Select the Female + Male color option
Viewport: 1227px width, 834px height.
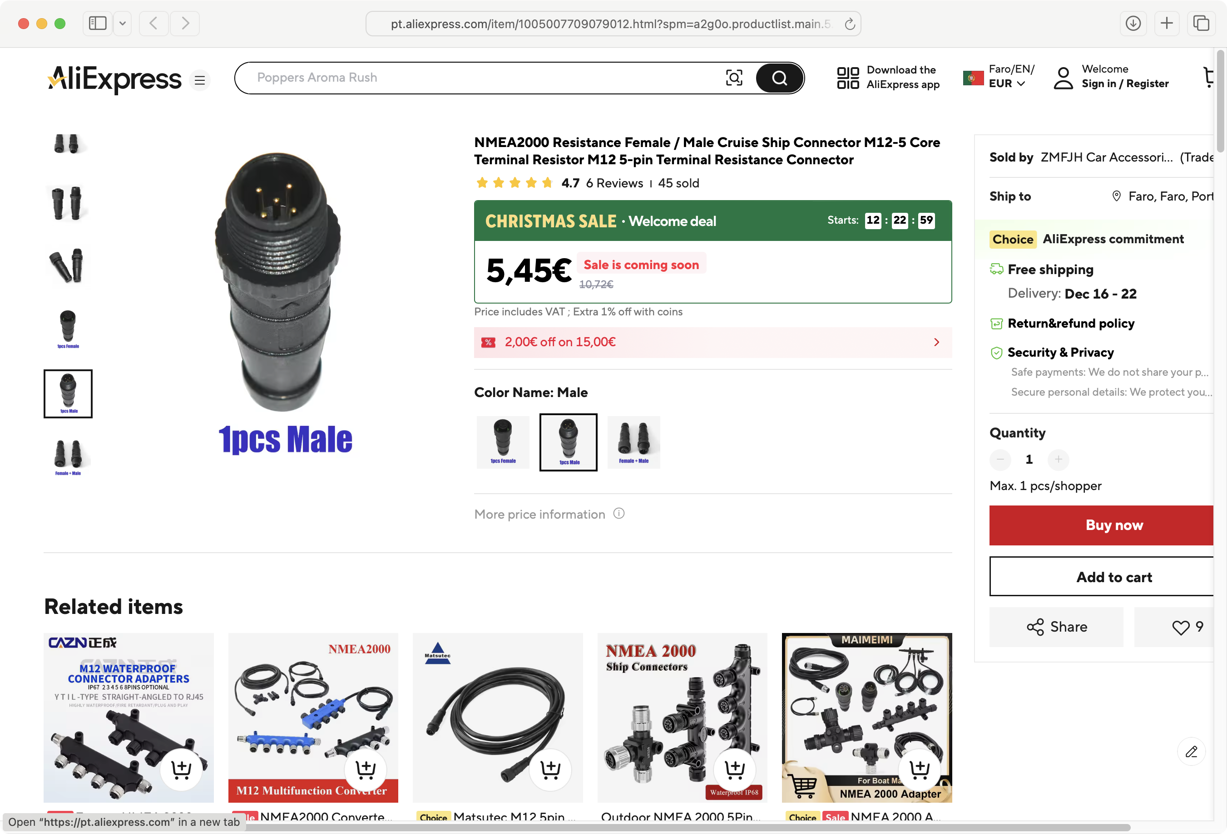click(633, 442)
